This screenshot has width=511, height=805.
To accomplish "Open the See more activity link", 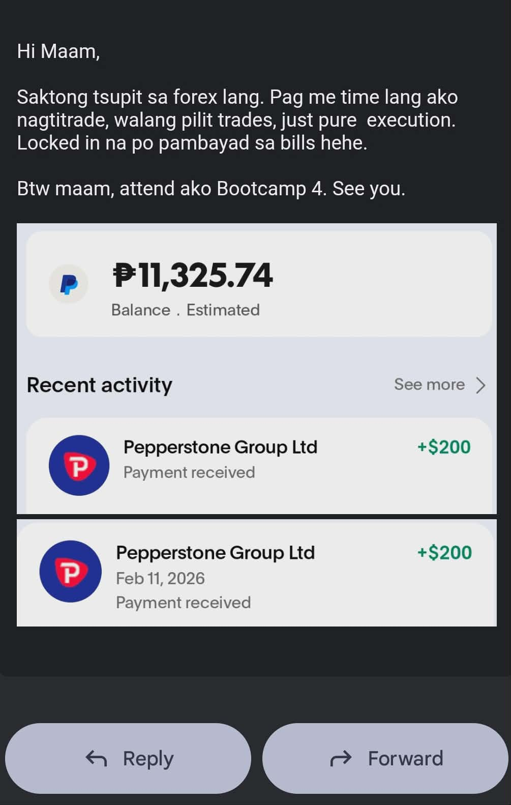I will [429, 384].
